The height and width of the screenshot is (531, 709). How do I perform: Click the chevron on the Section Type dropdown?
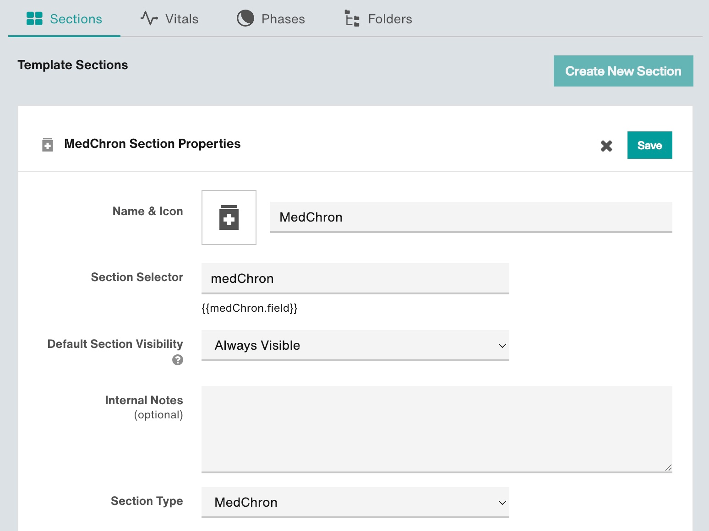pos(502,502)
